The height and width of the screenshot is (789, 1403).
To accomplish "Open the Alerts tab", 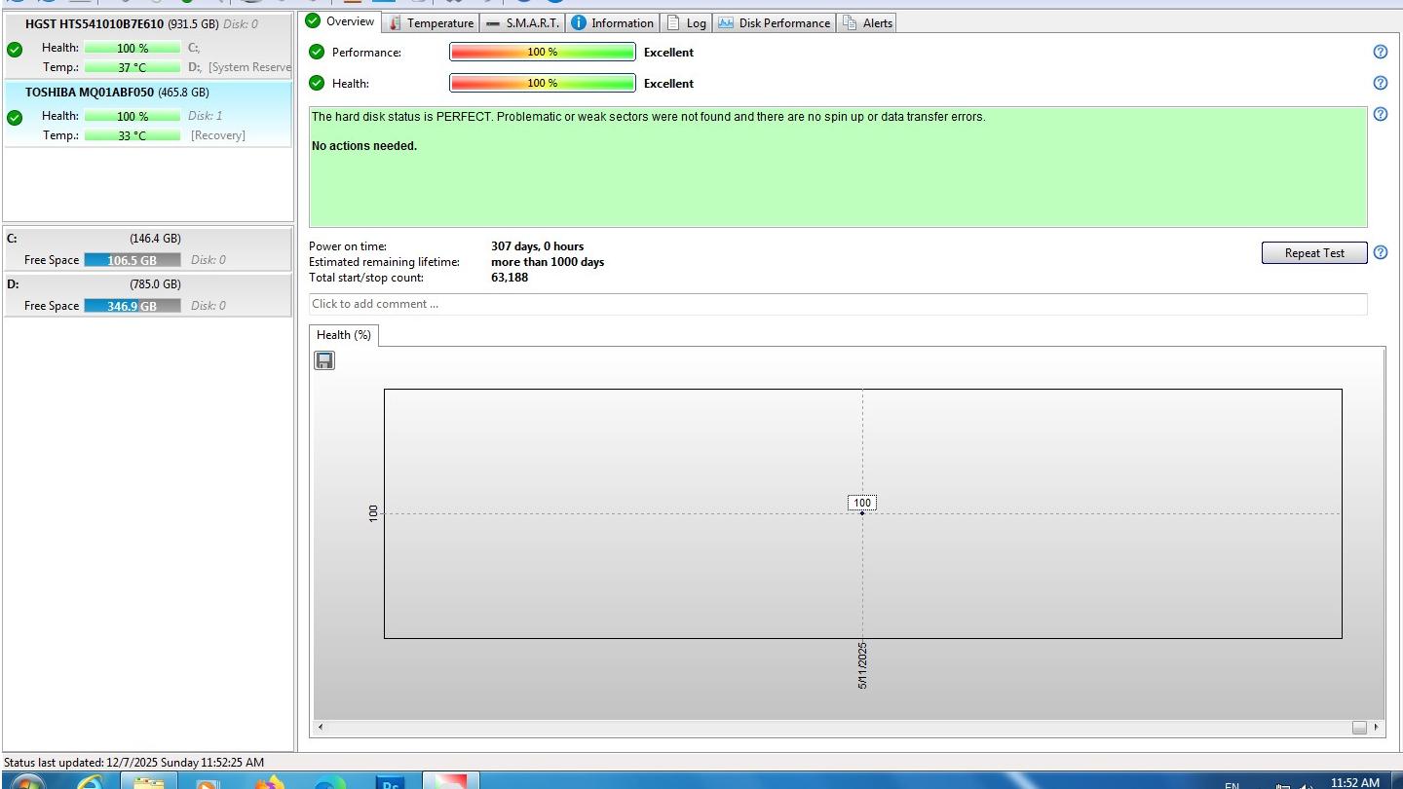I will (x=867, y=23).
